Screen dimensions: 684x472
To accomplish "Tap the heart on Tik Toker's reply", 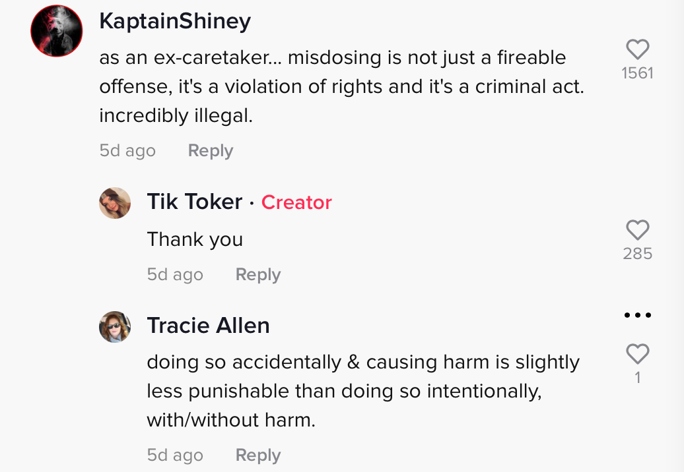I will click(637, 230).
